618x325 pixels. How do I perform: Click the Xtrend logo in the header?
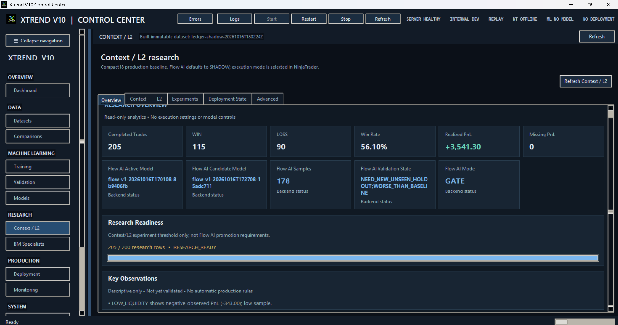point(12,19)
